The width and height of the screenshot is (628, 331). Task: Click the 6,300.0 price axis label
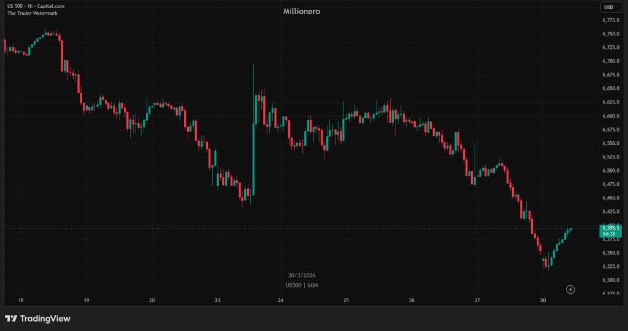click(610, 280)
